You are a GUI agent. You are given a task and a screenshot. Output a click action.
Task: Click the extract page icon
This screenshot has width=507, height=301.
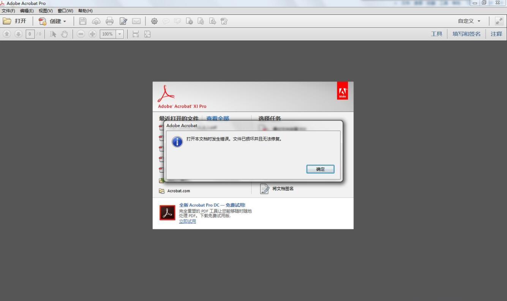coord(213,21)
